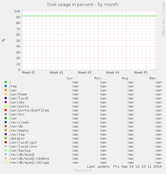Select the /var/db legend label
This screenshot has width=166, height=174.
[16, 126]
